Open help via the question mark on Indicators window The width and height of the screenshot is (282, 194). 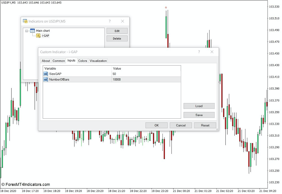(109, 21)
